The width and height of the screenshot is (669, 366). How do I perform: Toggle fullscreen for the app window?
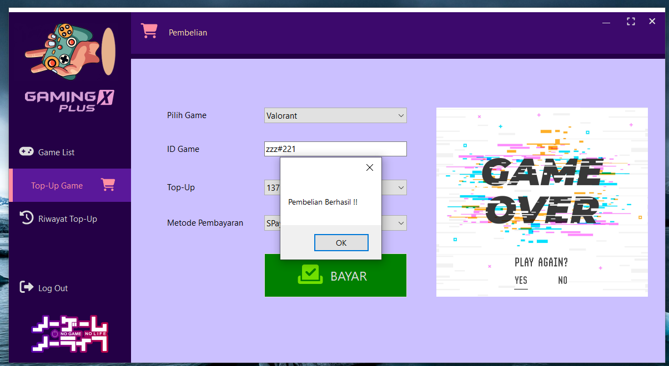[x=631, y=22]
